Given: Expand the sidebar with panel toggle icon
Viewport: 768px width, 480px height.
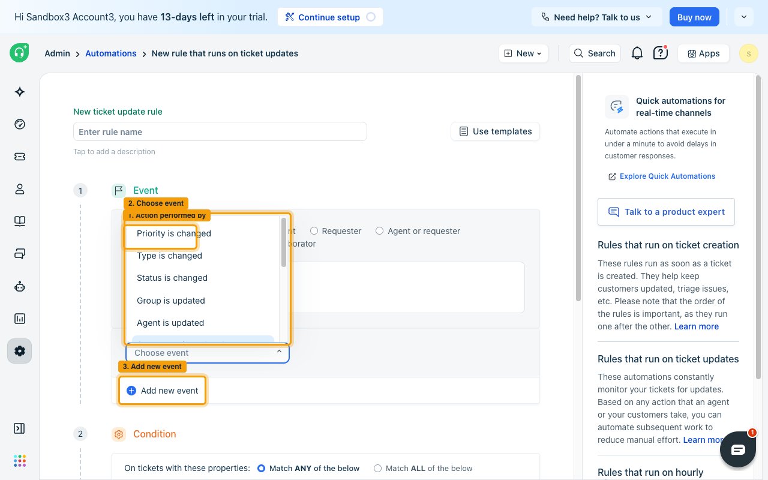Looking at the screenshot, I should (19, 428).
